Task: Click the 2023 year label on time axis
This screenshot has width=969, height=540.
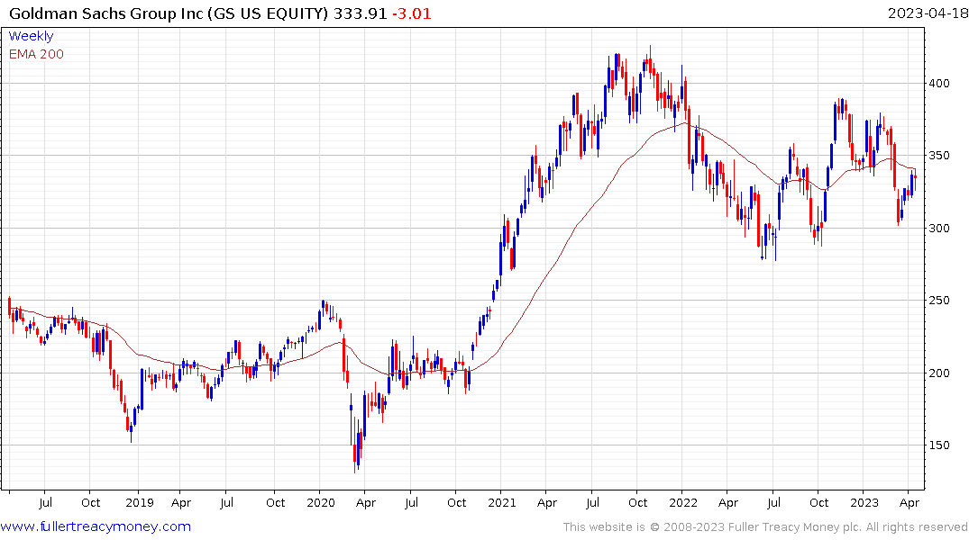Action: click(864, 502)
